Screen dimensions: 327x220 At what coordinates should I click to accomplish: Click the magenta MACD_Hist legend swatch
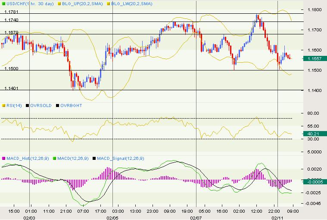coord(3,159)
